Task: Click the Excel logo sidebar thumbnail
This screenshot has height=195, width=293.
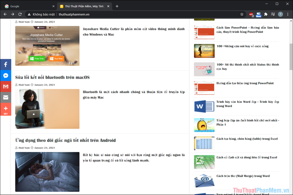Action: tap(204, 162)
